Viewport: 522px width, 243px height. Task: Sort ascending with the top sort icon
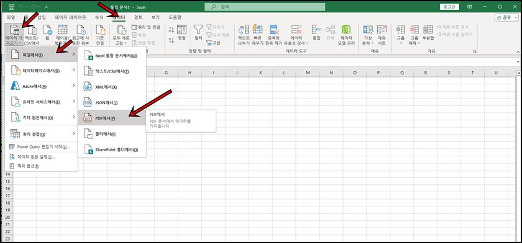[172, 30]
